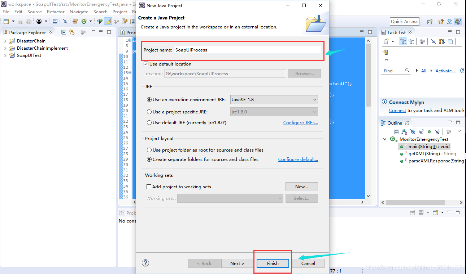
Task: Toggle Link with Editor in Package Explorer
Action: click(72, 32)
